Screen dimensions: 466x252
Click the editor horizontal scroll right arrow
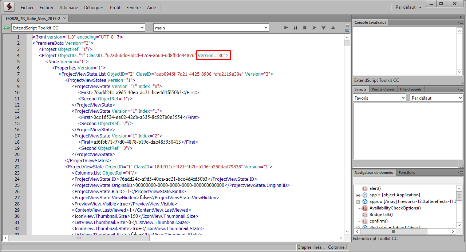[x=341, y=238]
